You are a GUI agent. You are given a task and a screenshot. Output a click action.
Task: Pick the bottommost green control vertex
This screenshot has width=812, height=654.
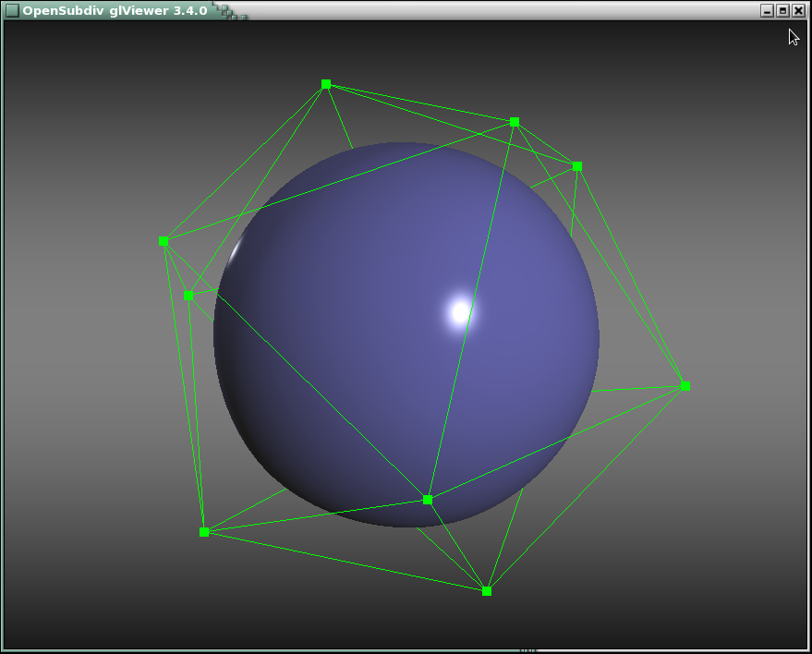(487, 591)
